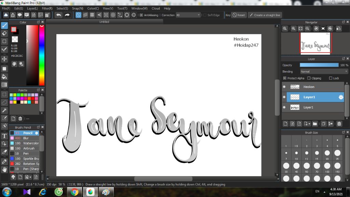350x197 pixels.
Task: Pick hue on rainbow color bar
Action: [x=42, y=55]
